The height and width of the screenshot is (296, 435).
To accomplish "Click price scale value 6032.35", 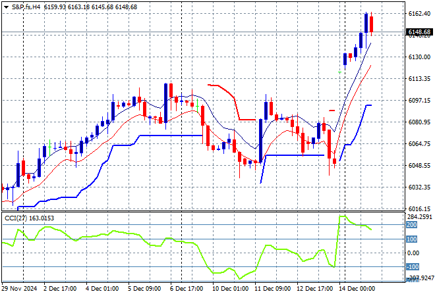I will (x=419, y=187).
